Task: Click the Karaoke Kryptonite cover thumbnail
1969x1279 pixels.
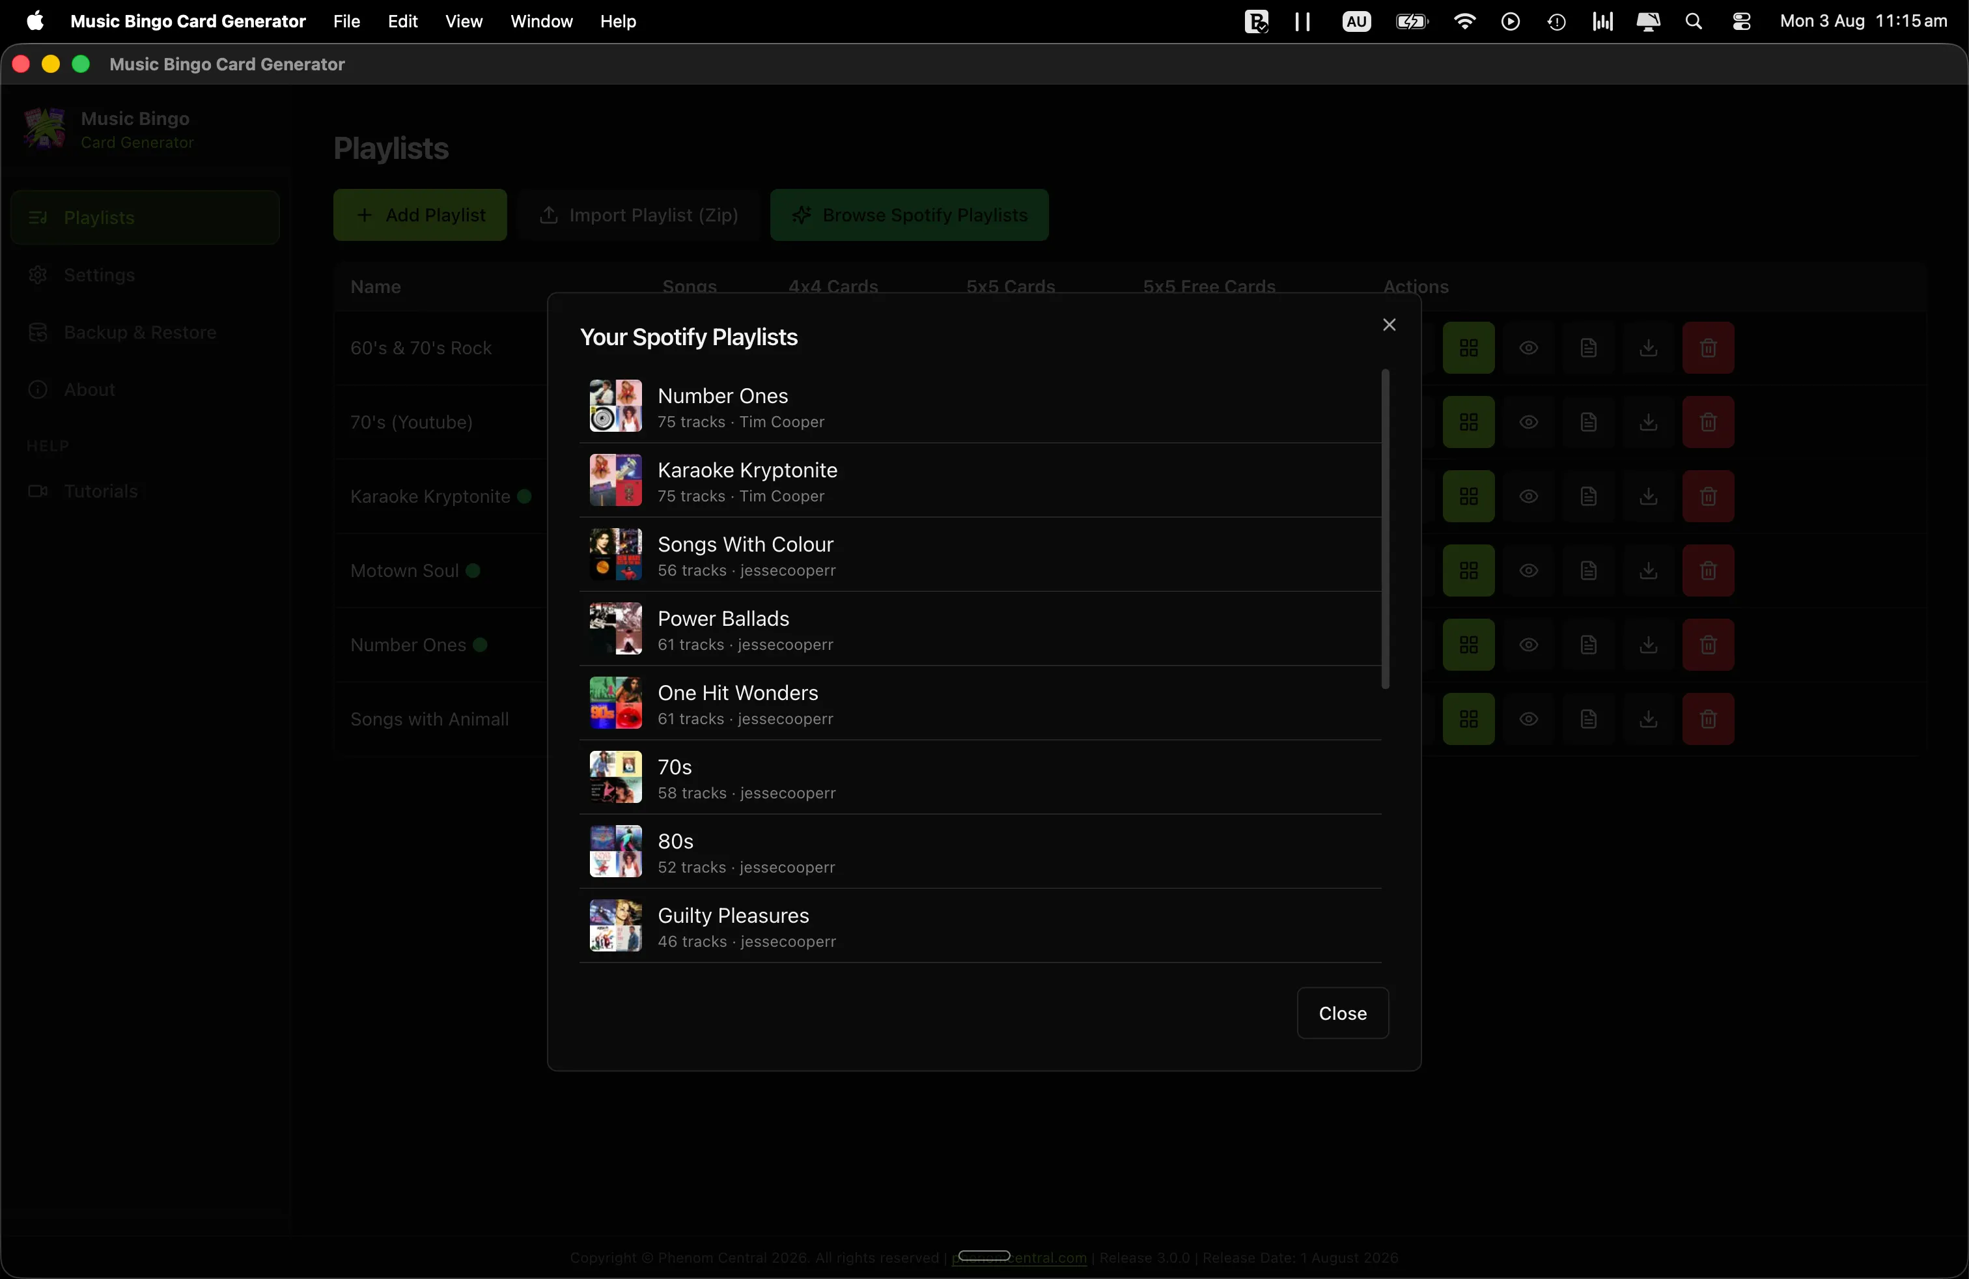Action: coord(615,480)
